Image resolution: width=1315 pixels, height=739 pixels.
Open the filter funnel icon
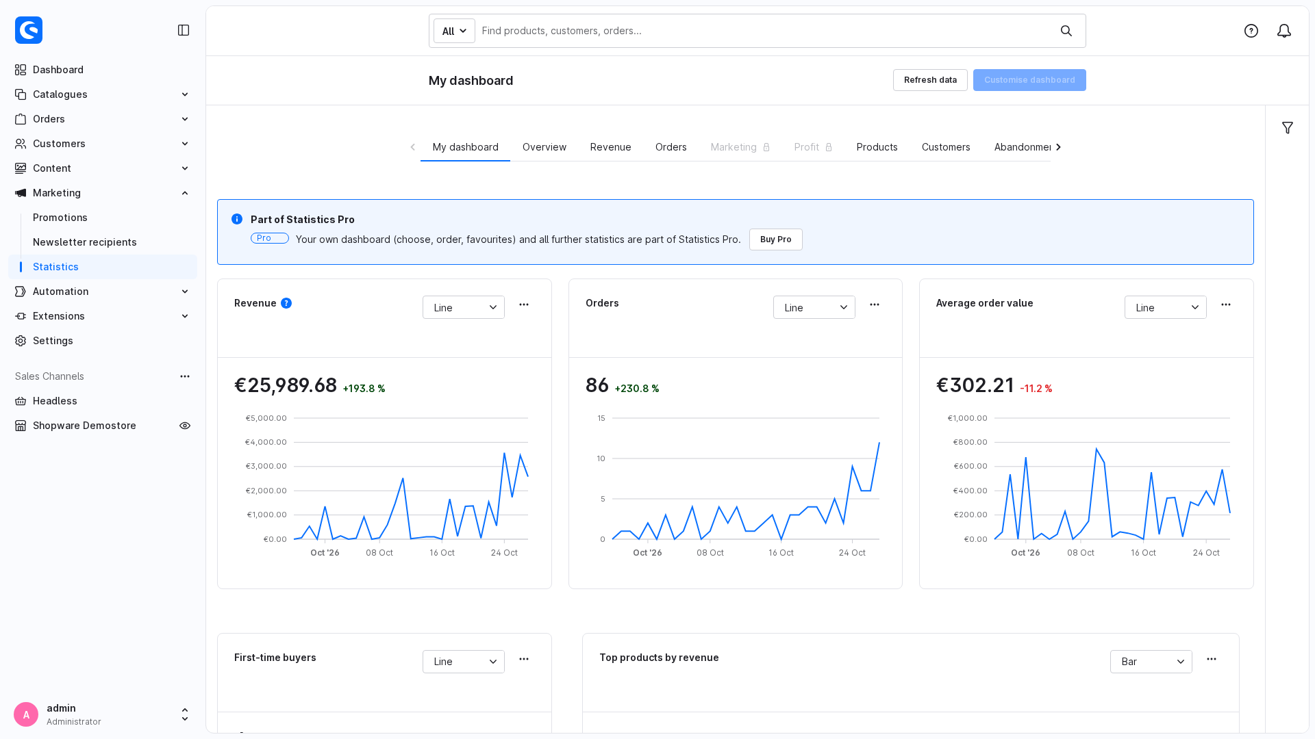1288,128
